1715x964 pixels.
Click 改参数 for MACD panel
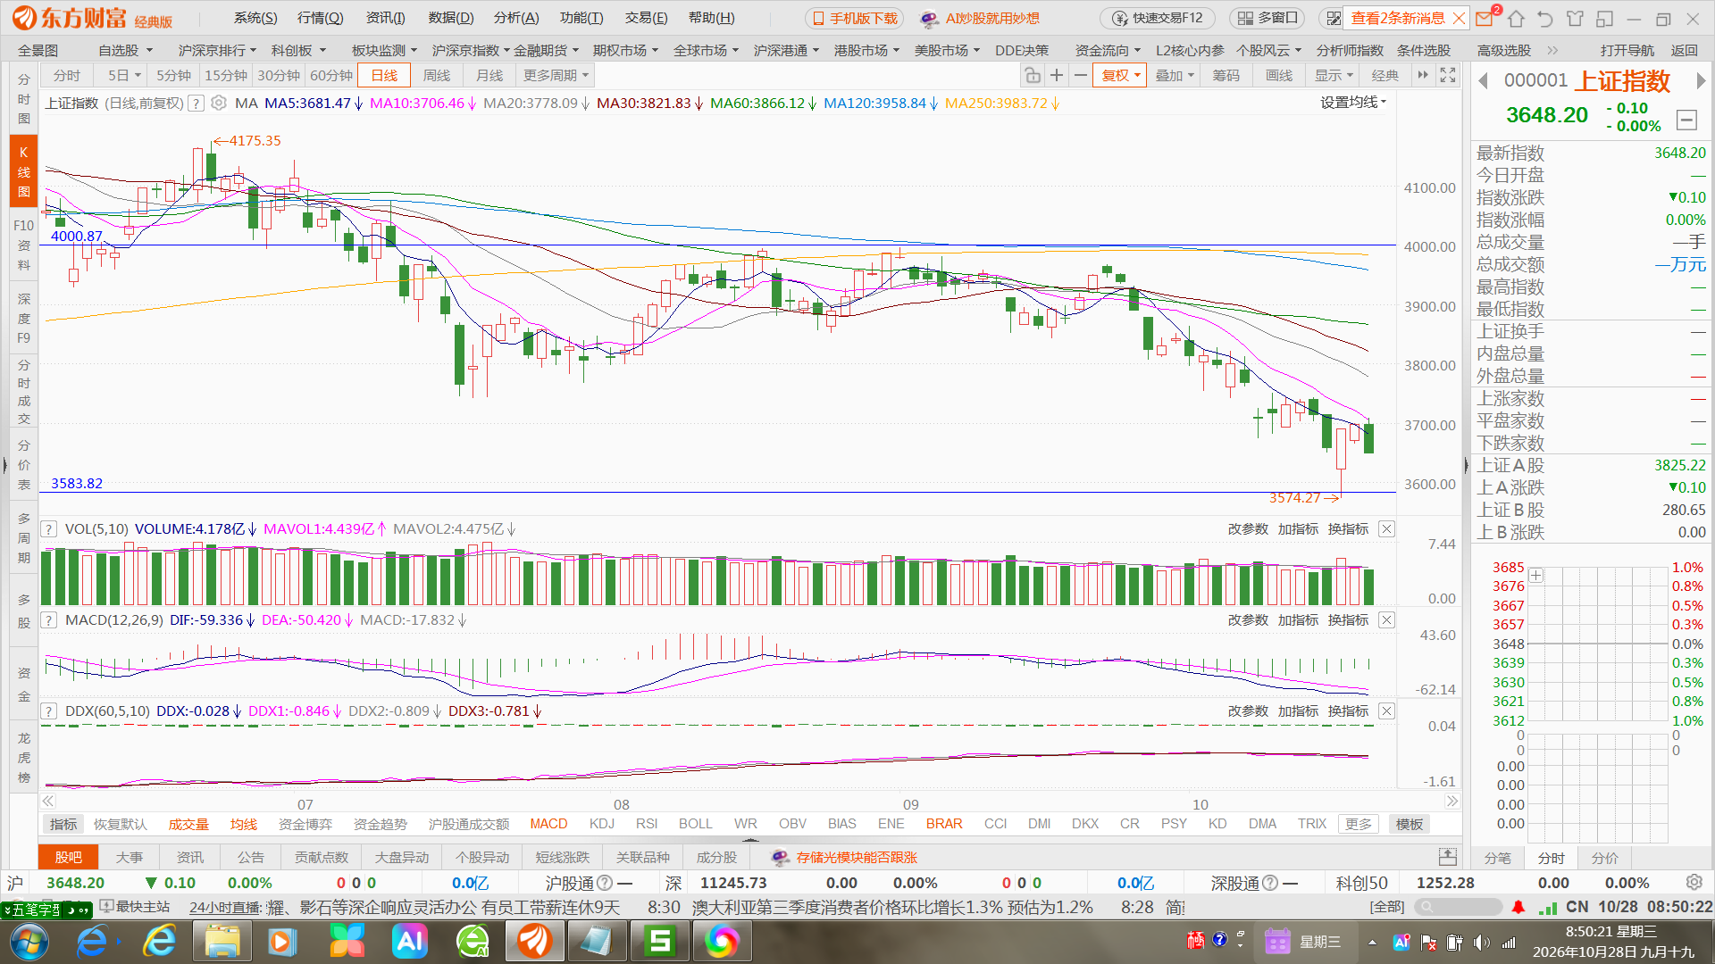(1248, 620)
